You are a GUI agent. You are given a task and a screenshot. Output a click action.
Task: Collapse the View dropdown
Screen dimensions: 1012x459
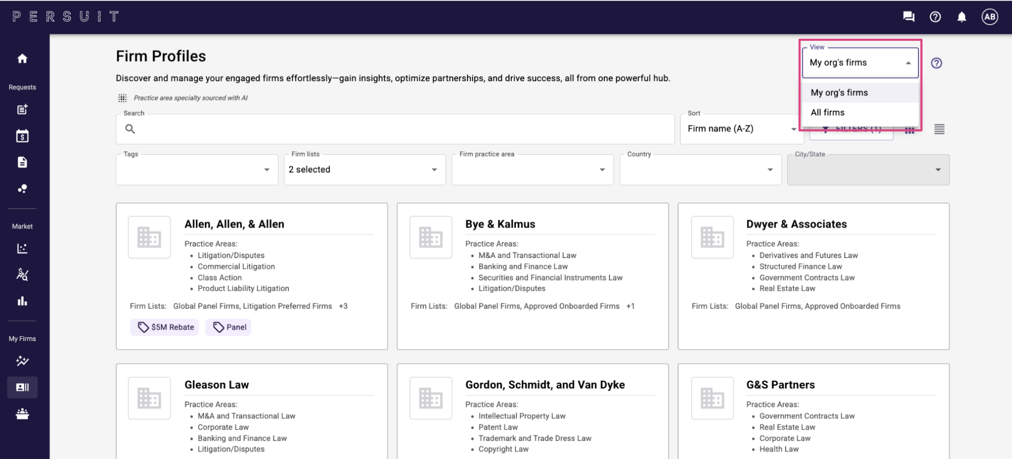[908, 63]
